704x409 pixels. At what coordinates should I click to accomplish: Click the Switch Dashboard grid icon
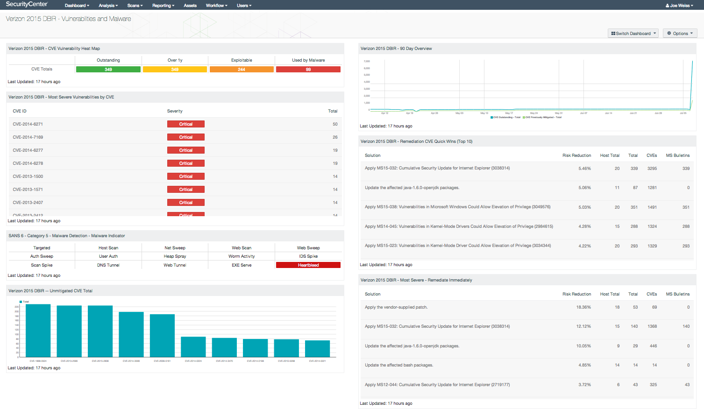614,33
